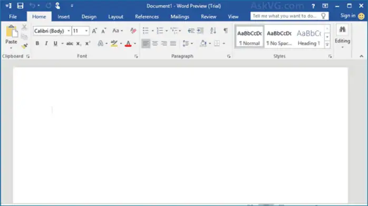Apply Shading paint bucket
This screenshot has width=368, height=206.
point(204,44)
